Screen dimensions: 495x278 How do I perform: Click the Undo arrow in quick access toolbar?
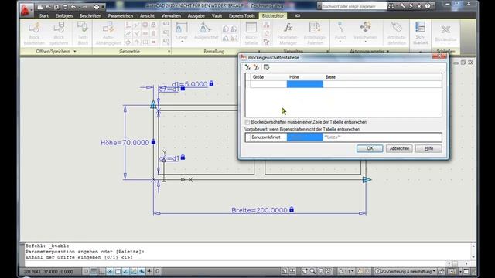coord(73,7)
